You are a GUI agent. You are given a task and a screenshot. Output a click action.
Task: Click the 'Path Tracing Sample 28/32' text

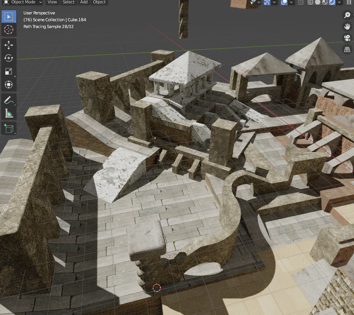tap(48, 27)
